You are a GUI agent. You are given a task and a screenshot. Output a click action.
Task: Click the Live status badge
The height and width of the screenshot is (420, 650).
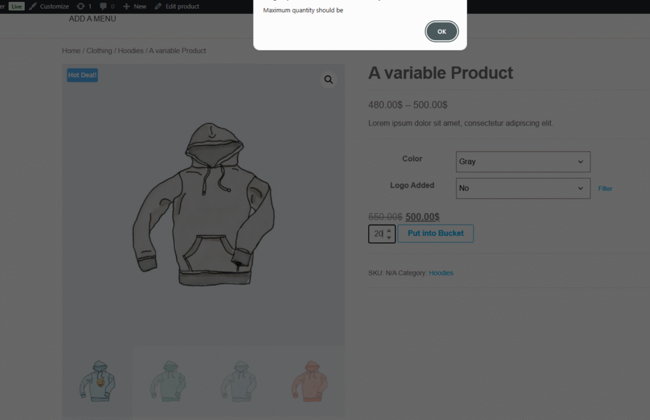tap(17, 6)
